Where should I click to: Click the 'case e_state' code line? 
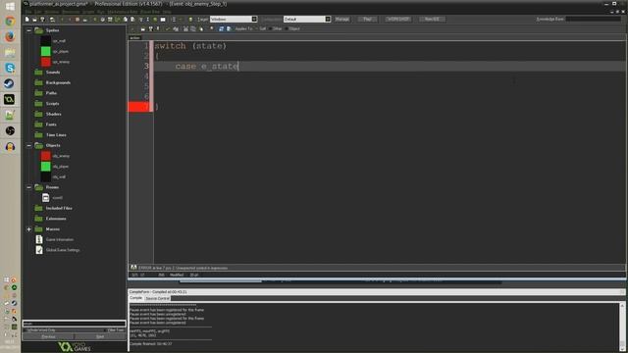coord(207,66)
